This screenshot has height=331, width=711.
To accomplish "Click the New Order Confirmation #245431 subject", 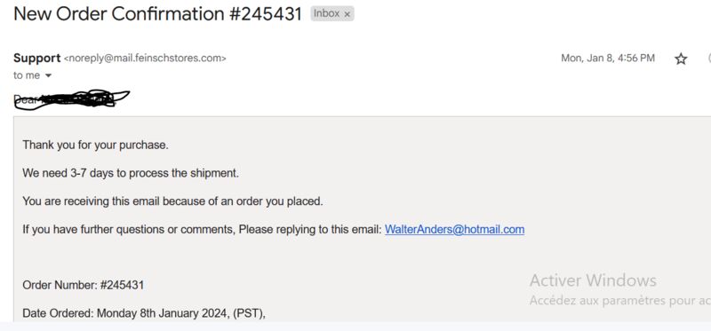I will pyautogui.click(x=157, y=14).
